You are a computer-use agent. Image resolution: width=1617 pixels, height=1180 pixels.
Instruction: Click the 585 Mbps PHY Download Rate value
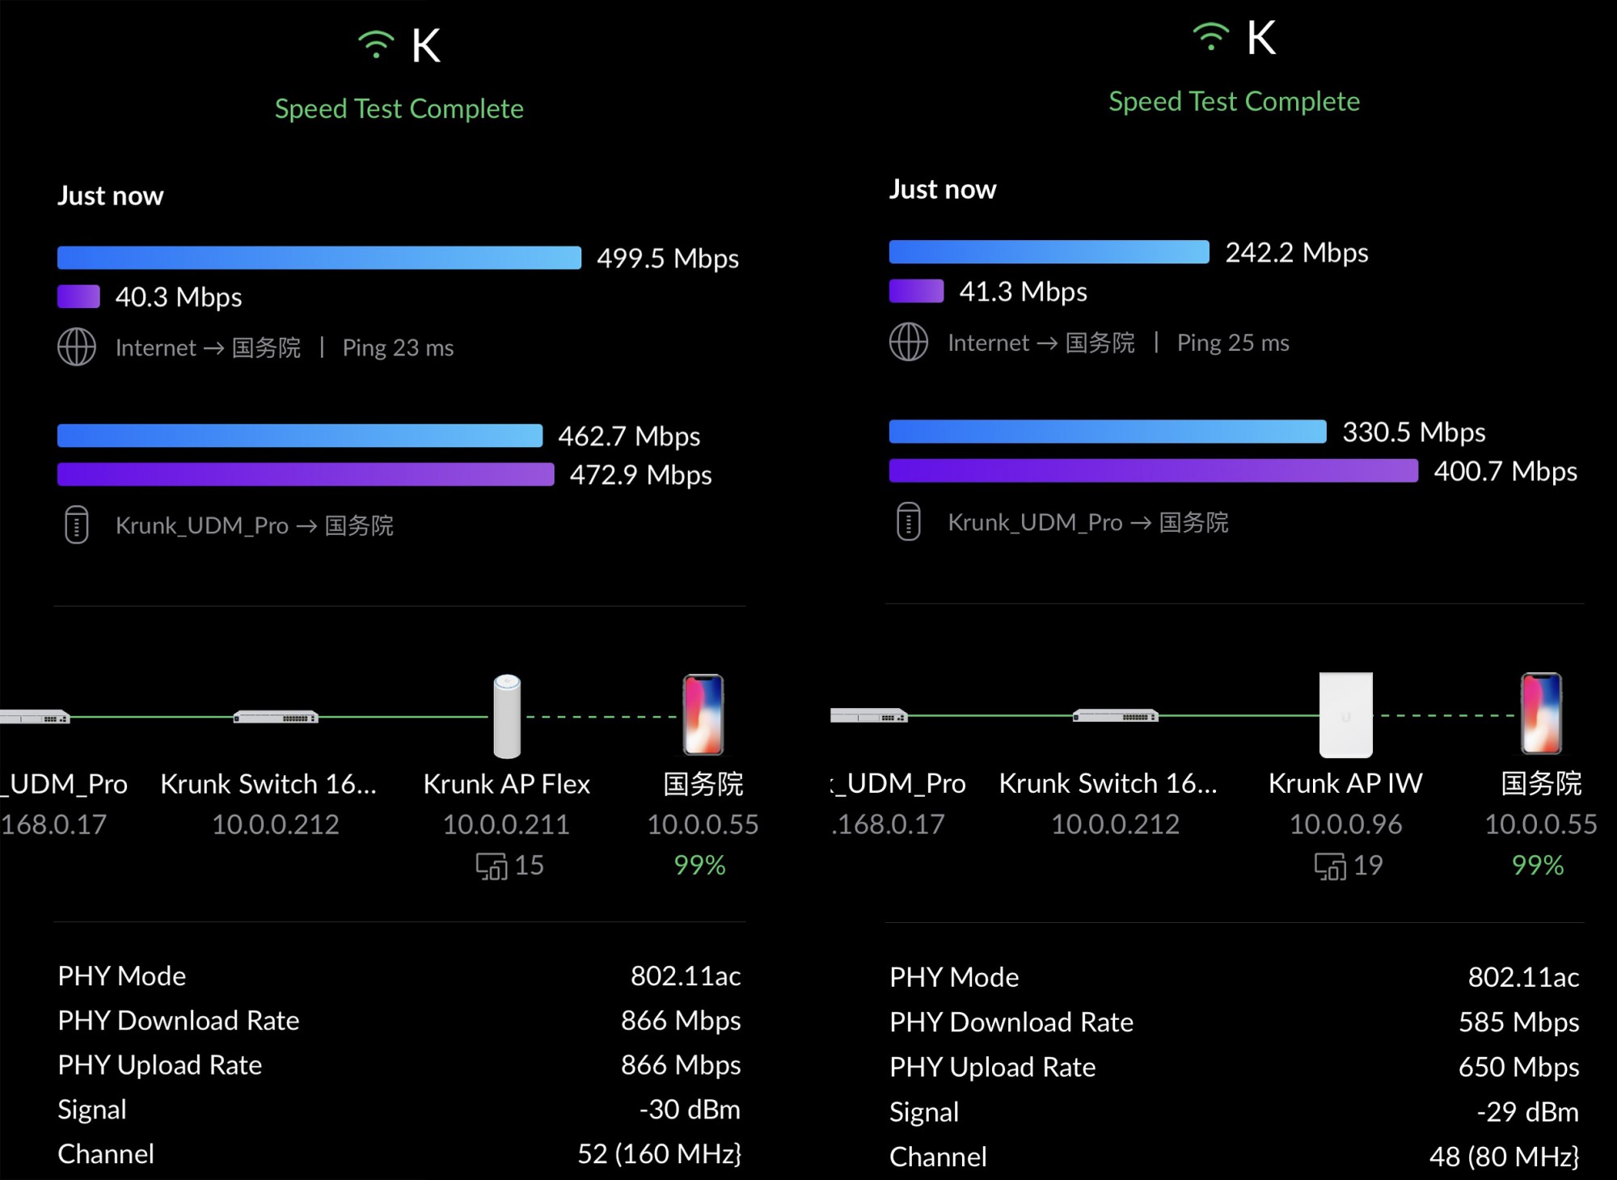point(1518,1022)
